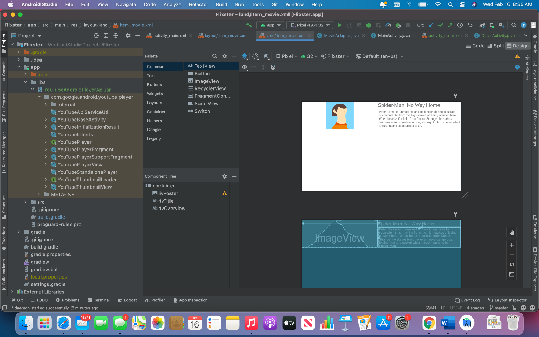Screen dimensions: 539x337
Task: Zoom out with the minus button
Action: (512, 255)
